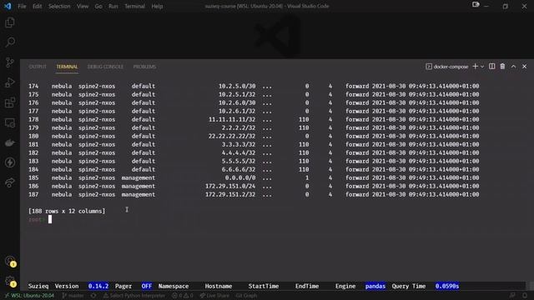Open the Run and Debug view
534x300 pixels.
(10, 82)
